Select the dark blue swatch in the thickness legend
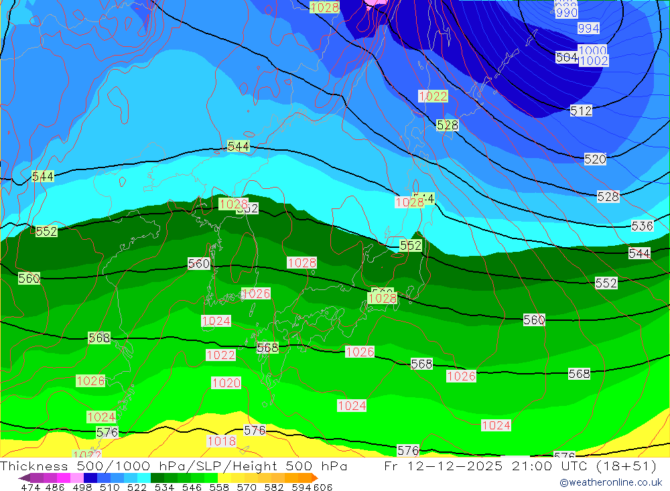Image resolution: width=670 pixels, height=491 pixels. [x=90, y=478]
